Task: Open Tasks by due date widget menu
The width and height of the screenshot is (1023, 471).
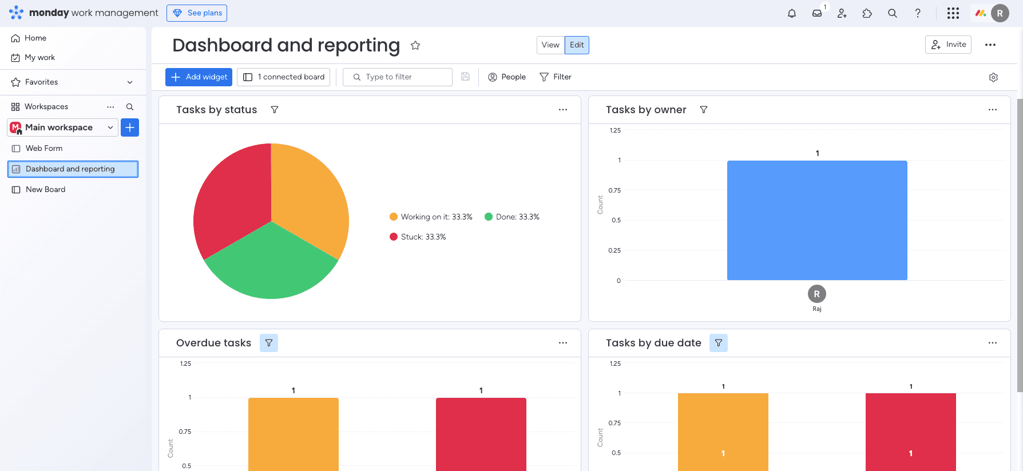Action: point(993,343)
